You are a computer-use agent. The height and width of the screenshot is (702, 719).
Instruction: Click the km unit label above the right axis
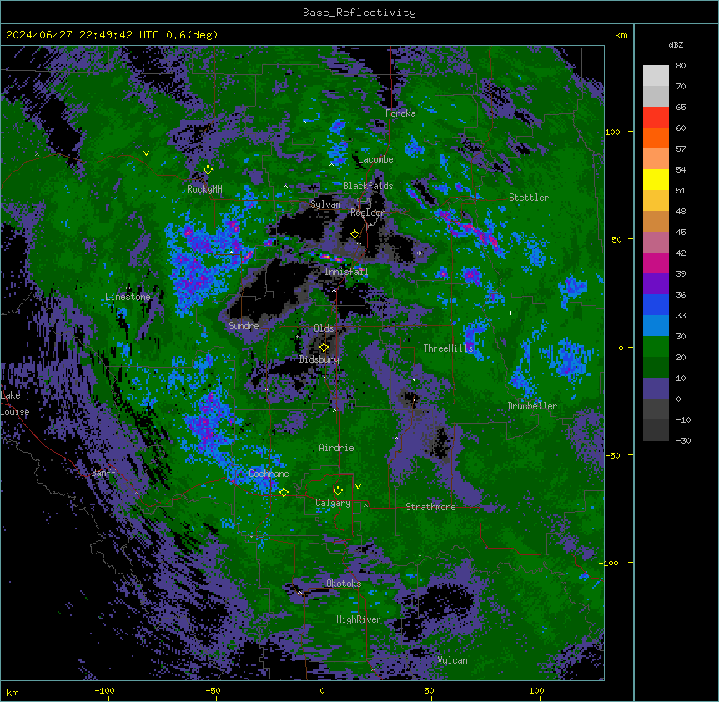pos(621,35)
